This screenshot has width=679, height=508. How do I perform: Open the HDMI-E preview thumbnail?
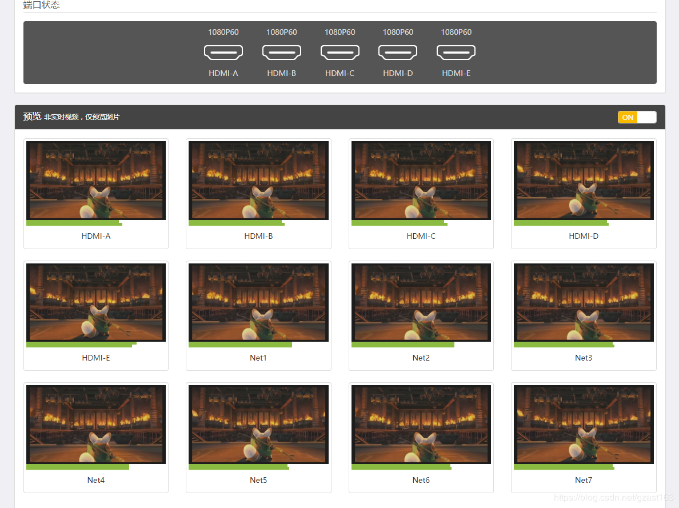tap(96, 302)
